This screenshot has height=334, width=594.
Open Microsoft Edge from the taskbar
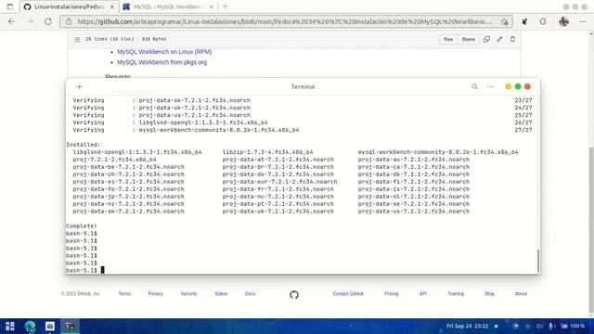tap(30, 326)
